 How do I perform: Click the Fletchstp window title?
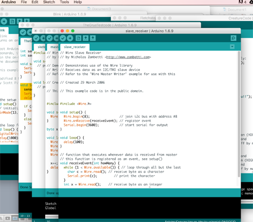point(148,18)
